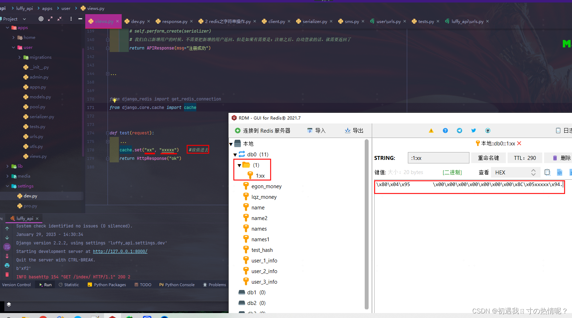
Task: Click TTL: 290 button
Action: tap(525, 158)
